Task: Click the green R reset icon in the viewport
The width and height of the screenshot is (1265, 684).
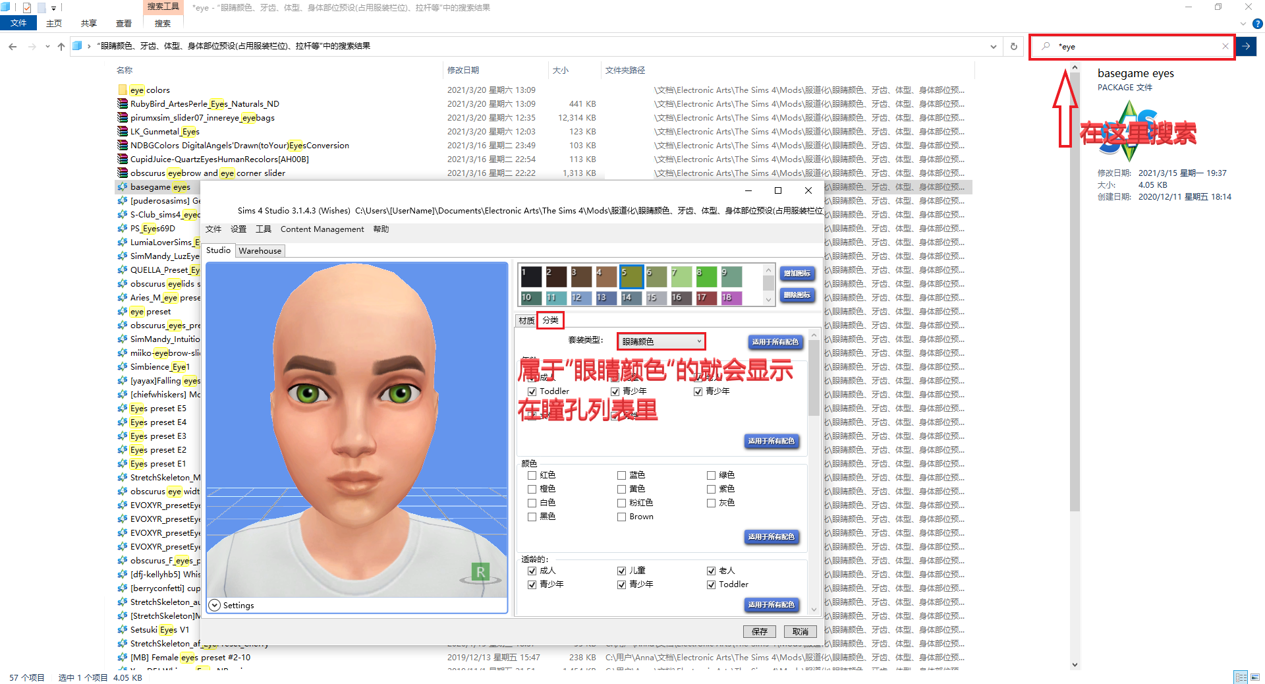Action: (x=480, y=573)
